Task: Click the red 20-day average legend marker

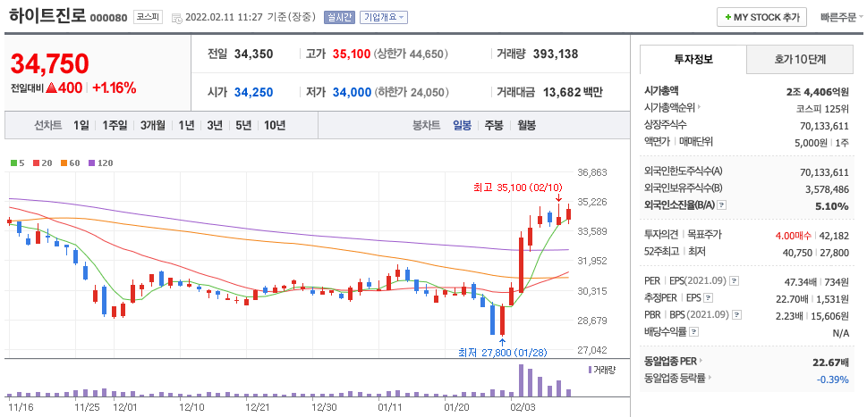Action: point(36,163)
